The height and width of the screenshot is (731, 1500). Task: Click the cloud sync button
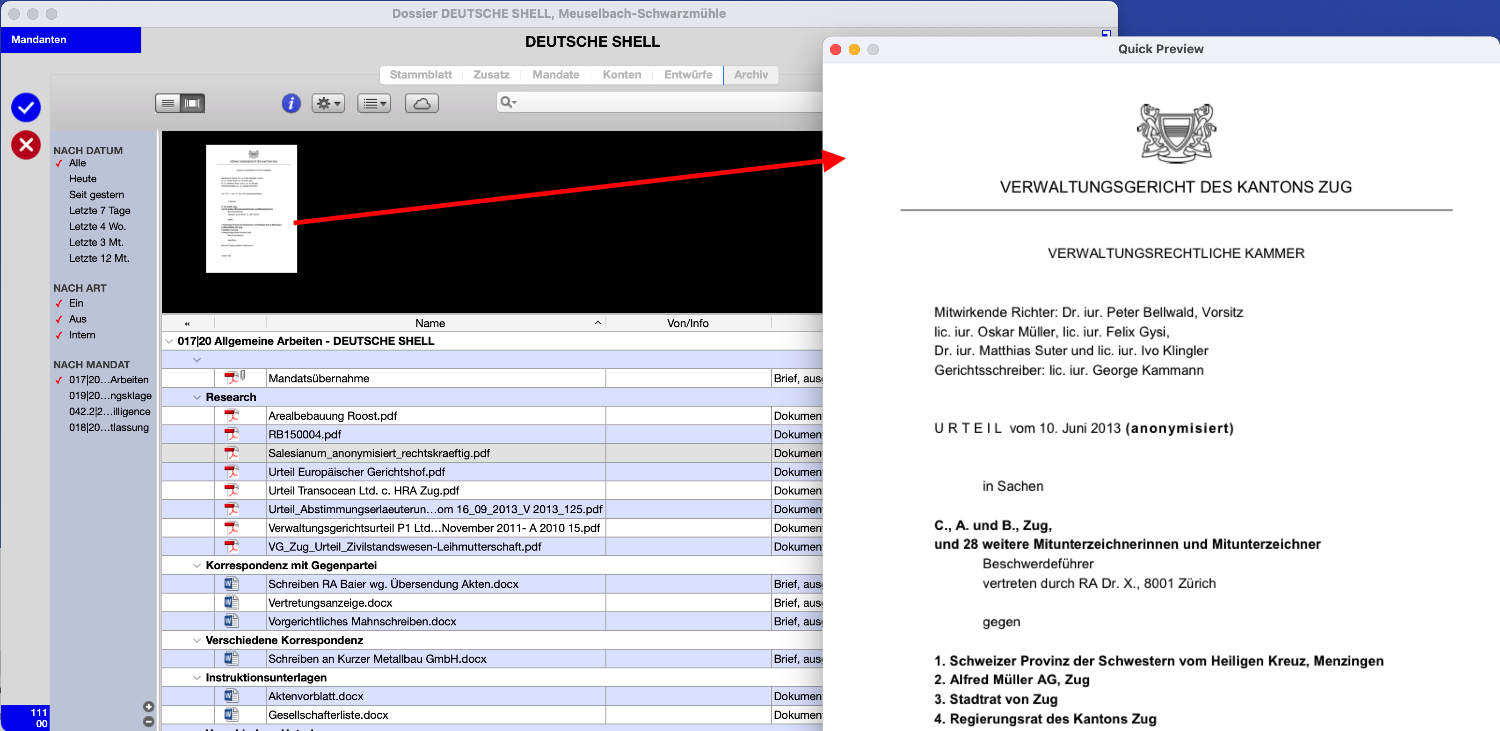point(422,103)
